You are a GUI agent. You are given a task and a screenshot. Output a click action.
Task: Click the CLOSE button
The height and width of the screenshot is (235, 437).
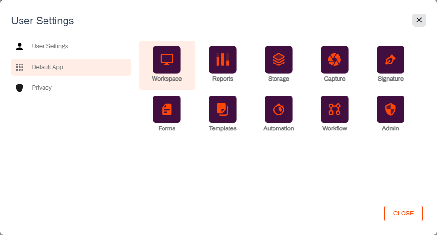pyautogui.click(x=403, y=214)
